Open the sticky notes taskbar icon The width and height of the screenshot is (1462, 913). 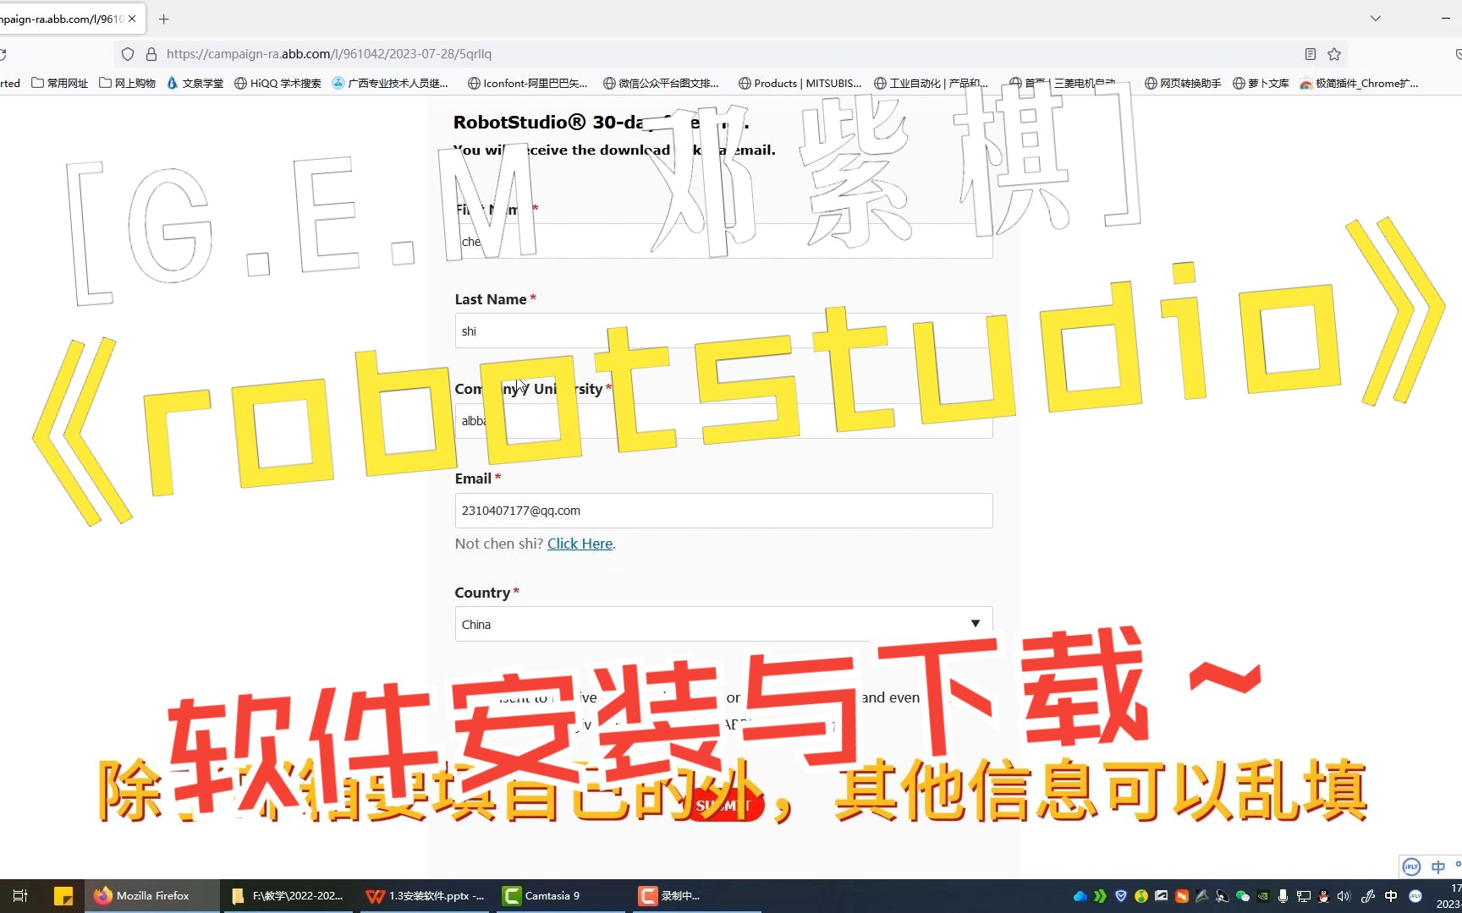63,895
